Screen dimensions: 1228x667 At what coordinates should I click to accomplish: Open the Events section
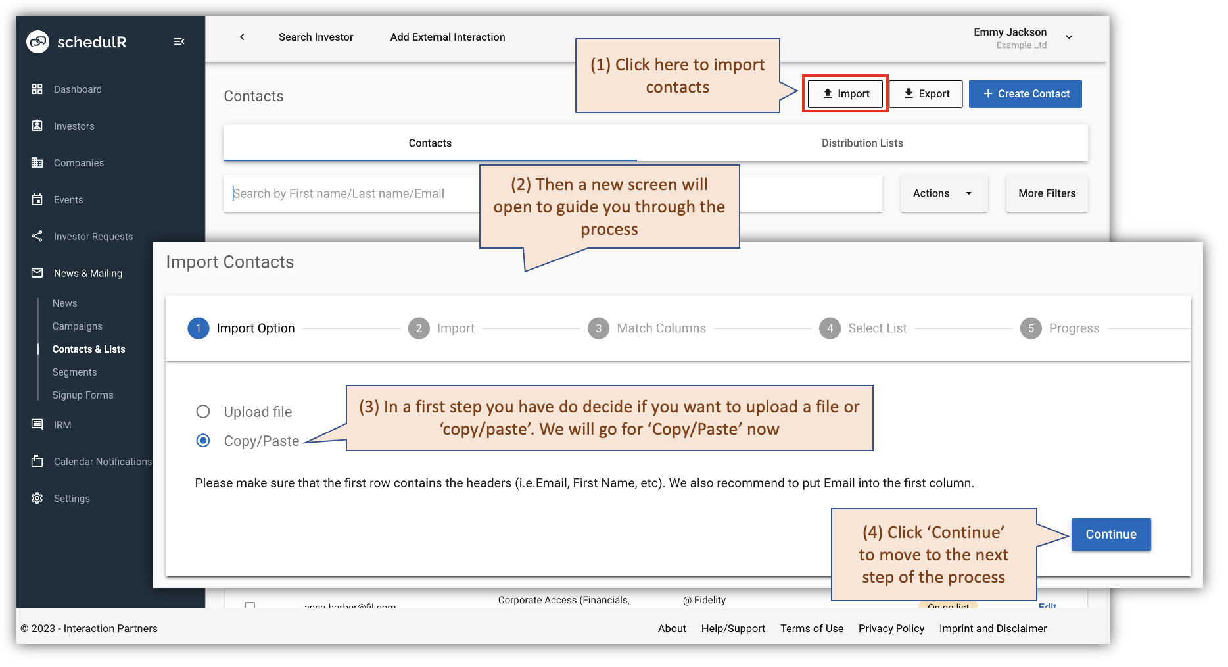pos(68,199)
